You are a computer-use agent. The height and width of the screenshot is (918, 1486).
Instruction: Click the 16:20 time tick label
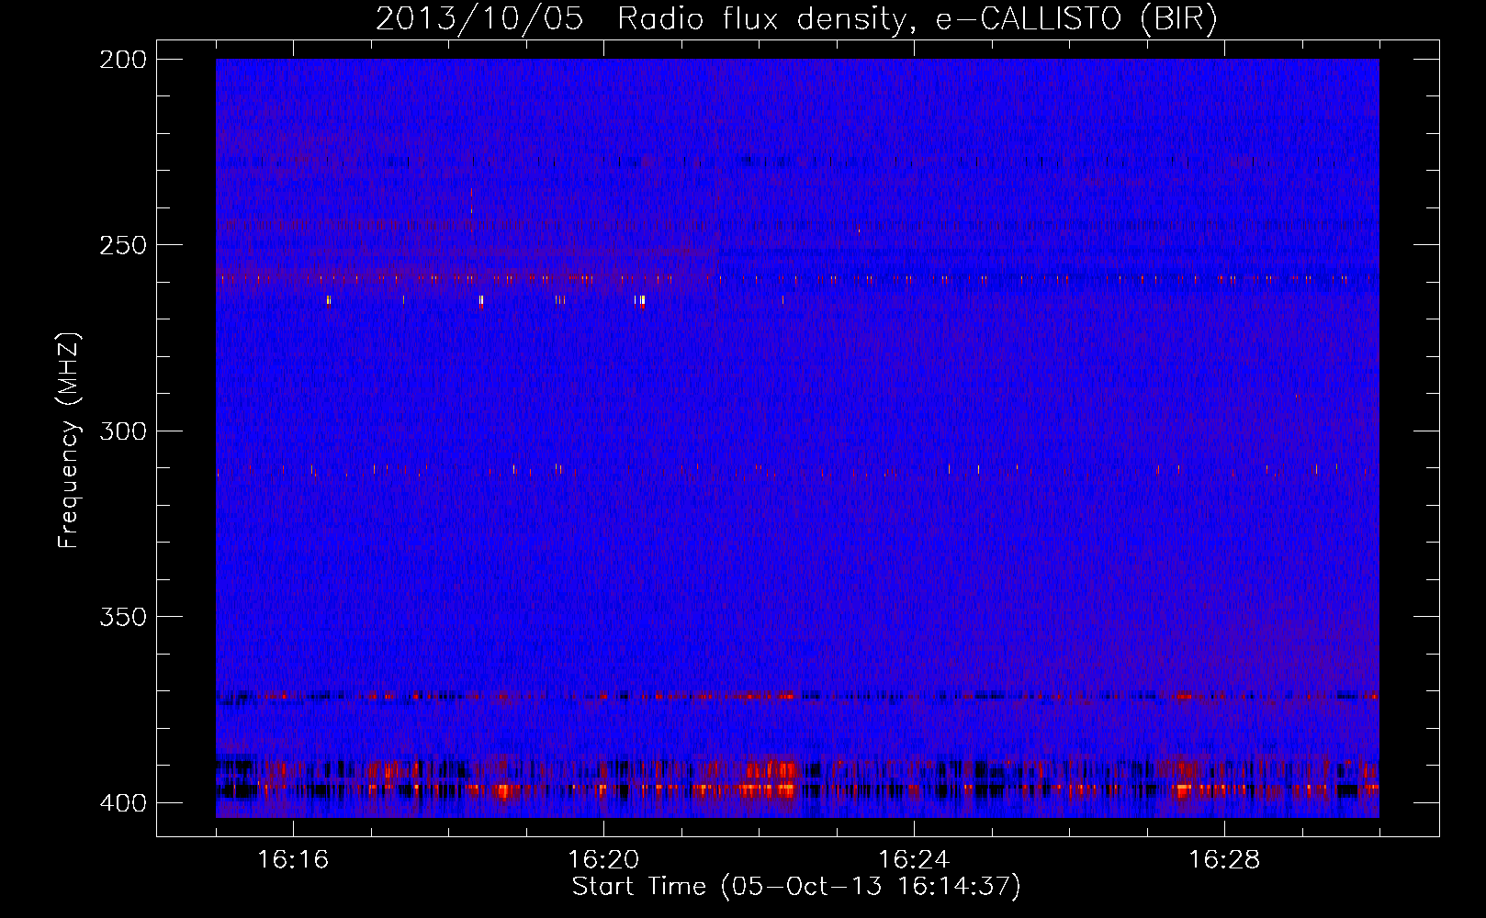coord(603,859)
